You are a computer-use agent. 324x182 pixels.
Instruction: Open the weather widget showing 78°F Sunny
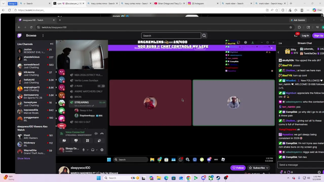tap(8, 178)
